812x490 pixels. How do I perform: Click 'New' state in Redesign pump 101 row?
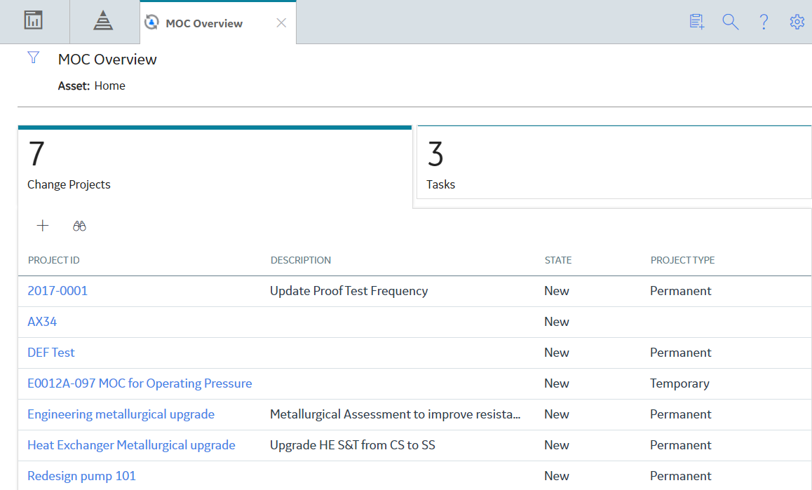557,476
